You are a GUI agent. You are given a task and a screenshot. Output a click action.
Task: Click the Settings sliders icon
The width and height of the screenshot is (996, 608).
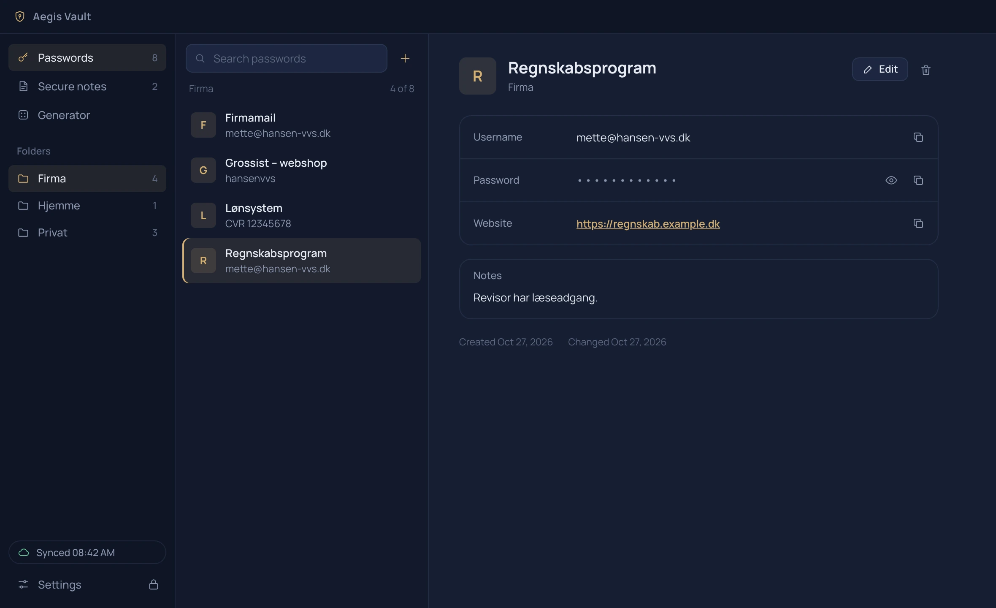[x=23, y=584]
